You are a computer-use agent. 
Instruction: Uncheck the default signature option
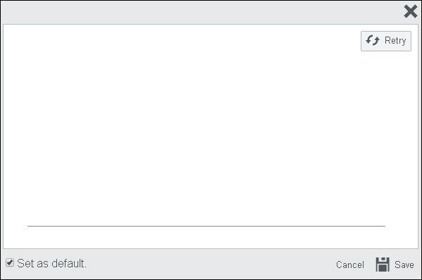coord(10,262)
